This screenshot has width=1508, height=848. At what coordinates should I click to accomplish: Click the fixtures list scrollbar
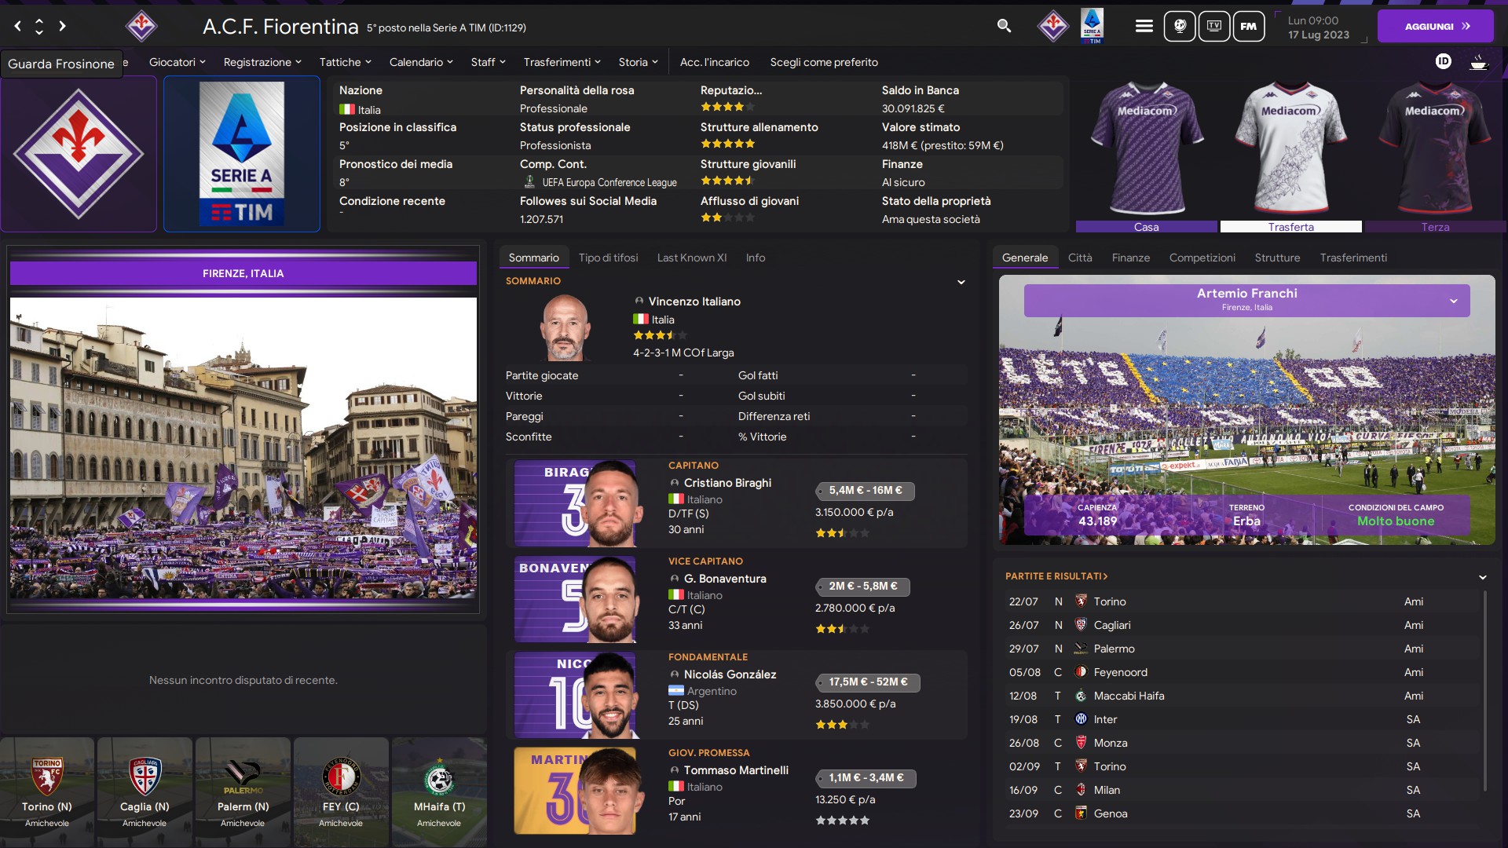1484,691
